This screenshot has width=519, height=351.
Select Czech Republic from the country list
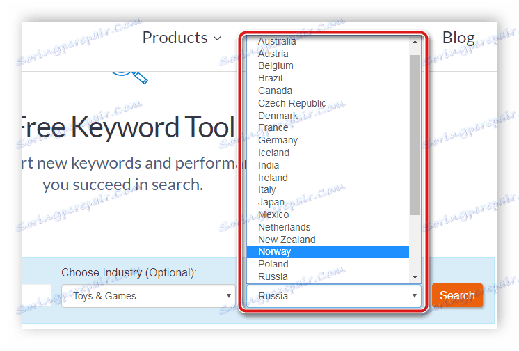click(x=328, y=103)
